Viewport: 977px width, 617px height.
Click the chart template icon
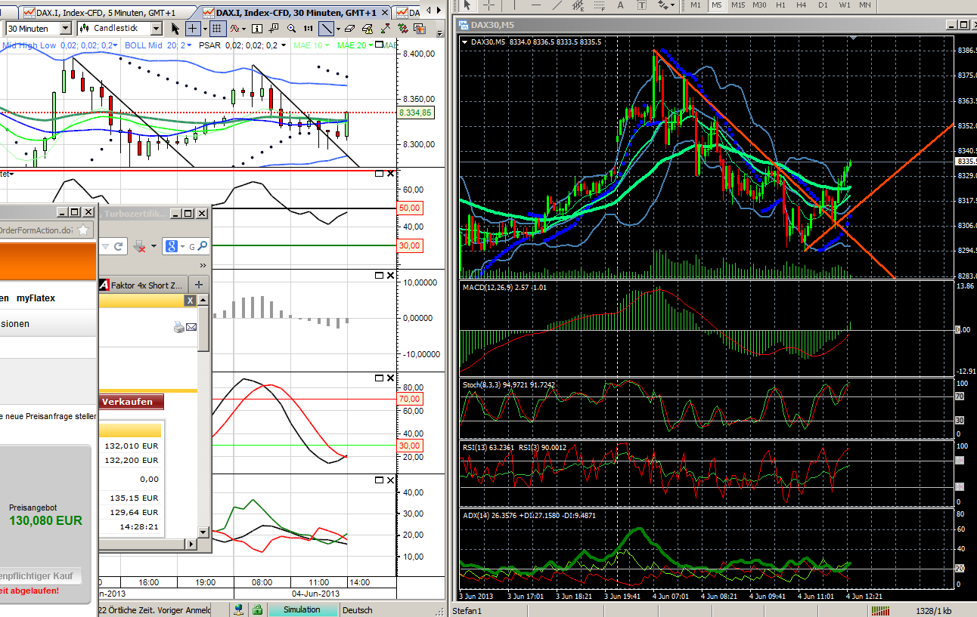click(419, 29)
